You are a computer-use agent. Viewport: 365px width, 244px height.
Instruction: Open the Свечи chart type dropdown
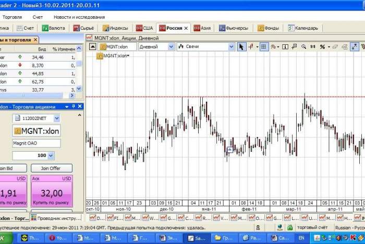[232, 46]
